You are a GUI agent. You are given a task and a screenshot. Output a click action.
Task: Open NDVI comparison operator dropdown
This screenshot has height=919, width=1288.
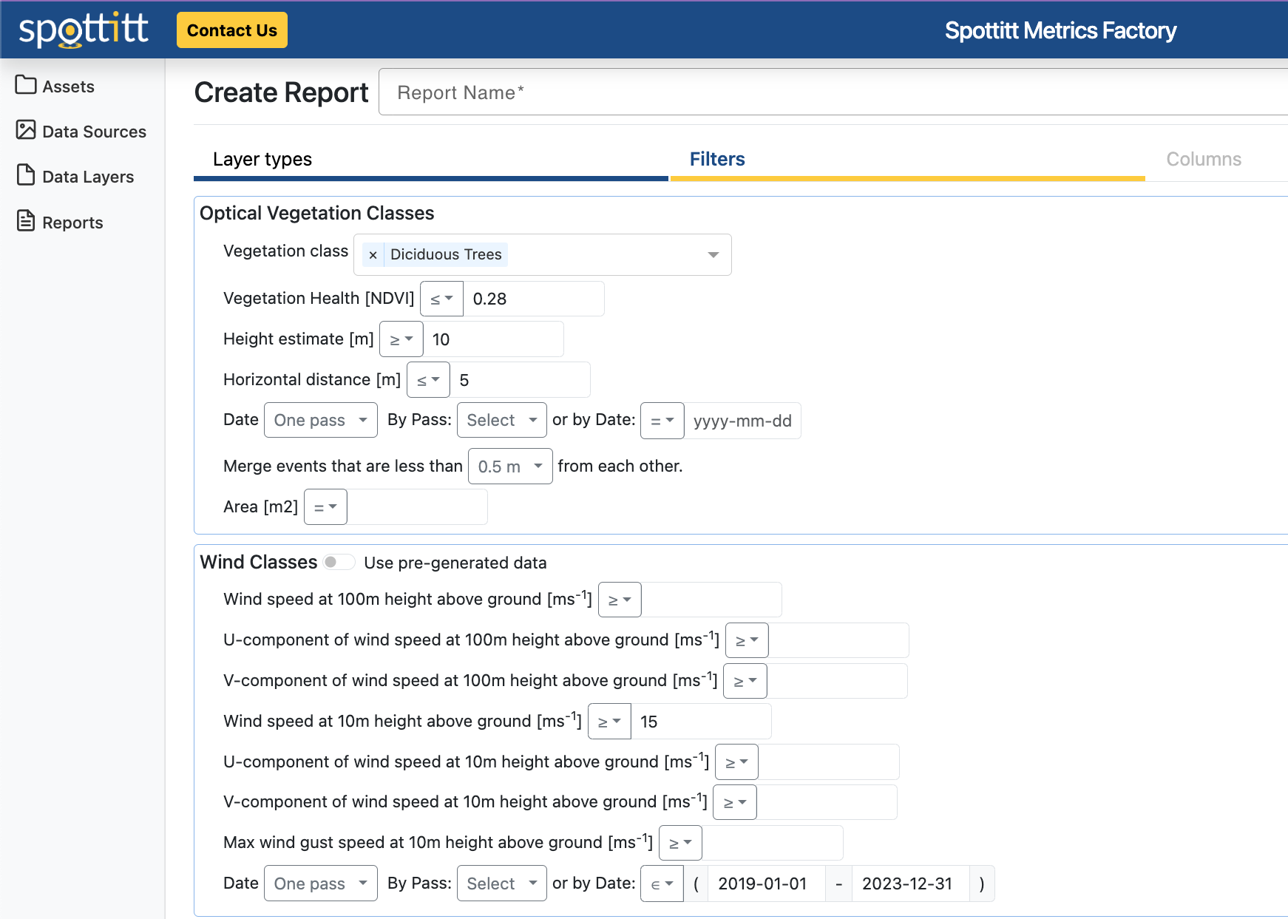[x=441, y=299]
